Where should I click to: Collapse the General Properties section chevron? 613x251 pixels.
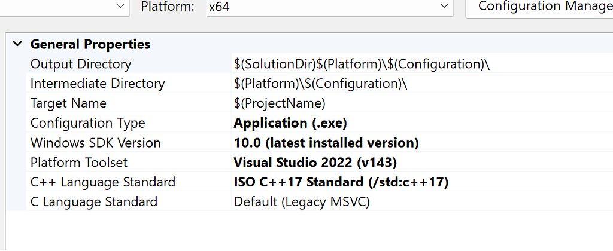(18, 44)
